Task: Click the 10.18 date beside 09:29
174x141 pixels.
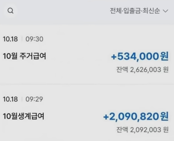Action: pyautogui.click(x=10, y=99)
